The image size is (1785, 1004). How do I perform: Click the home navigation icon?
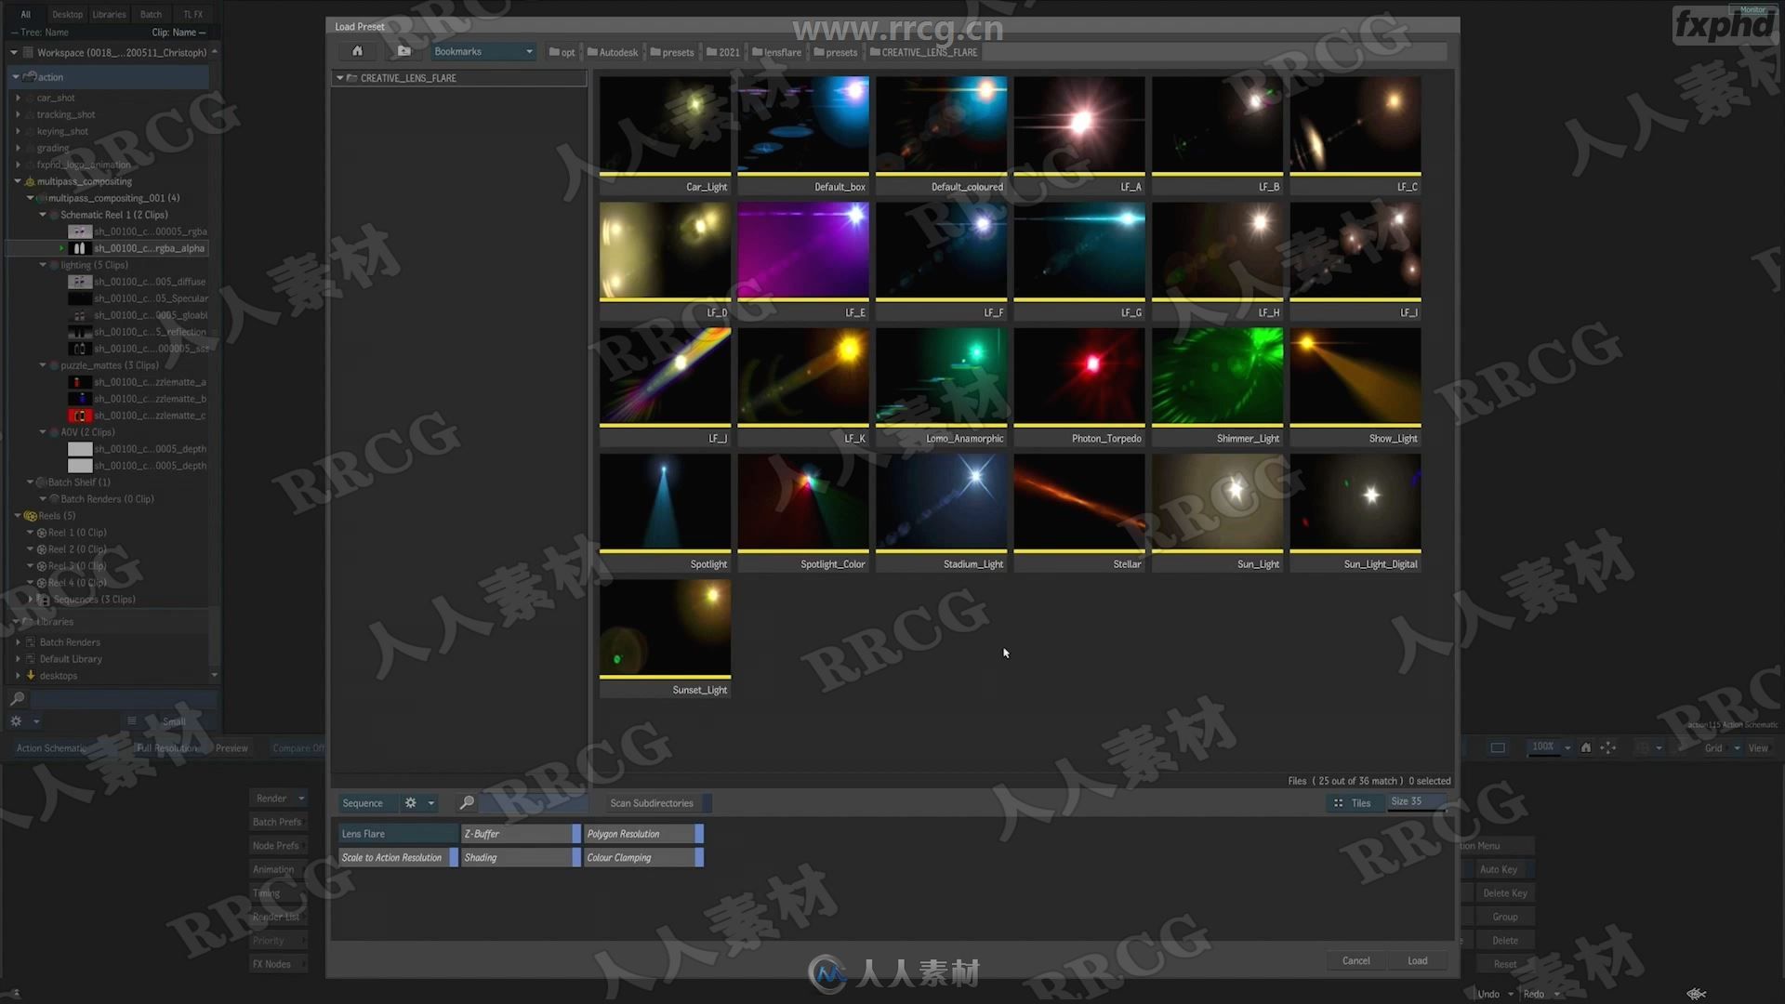pos(357,50)
